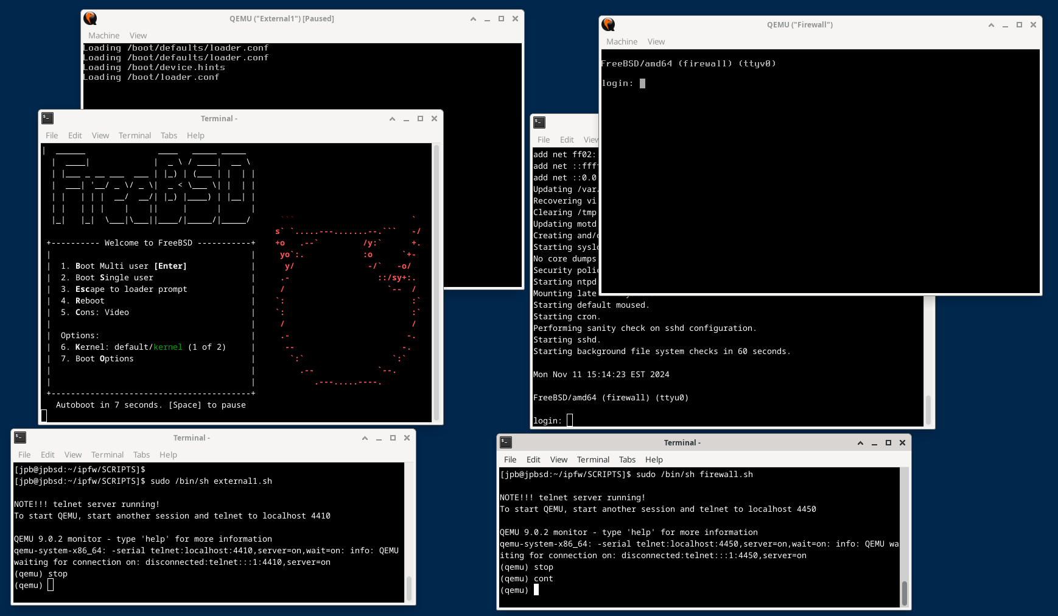Click the 'Starting sshd.' line in the boot log
Viewport: 1058px width, 616px height.
point(567,340)
